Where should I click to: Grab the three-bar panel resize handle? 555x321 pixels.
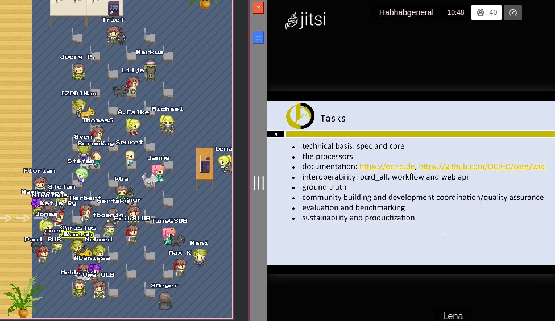point(258,183)
